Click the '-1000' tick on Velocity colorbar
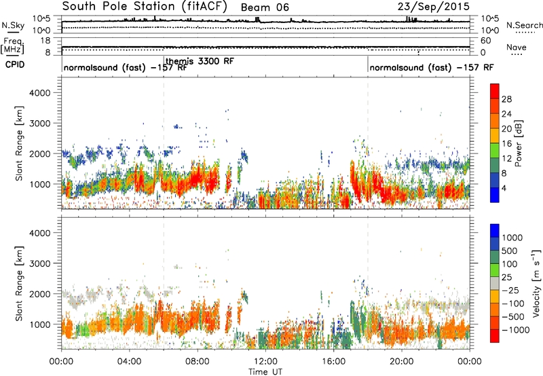 (516, 330)
